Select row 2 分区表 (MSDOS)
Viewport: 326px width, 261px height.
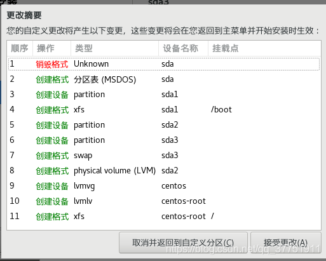click(164, 79)
